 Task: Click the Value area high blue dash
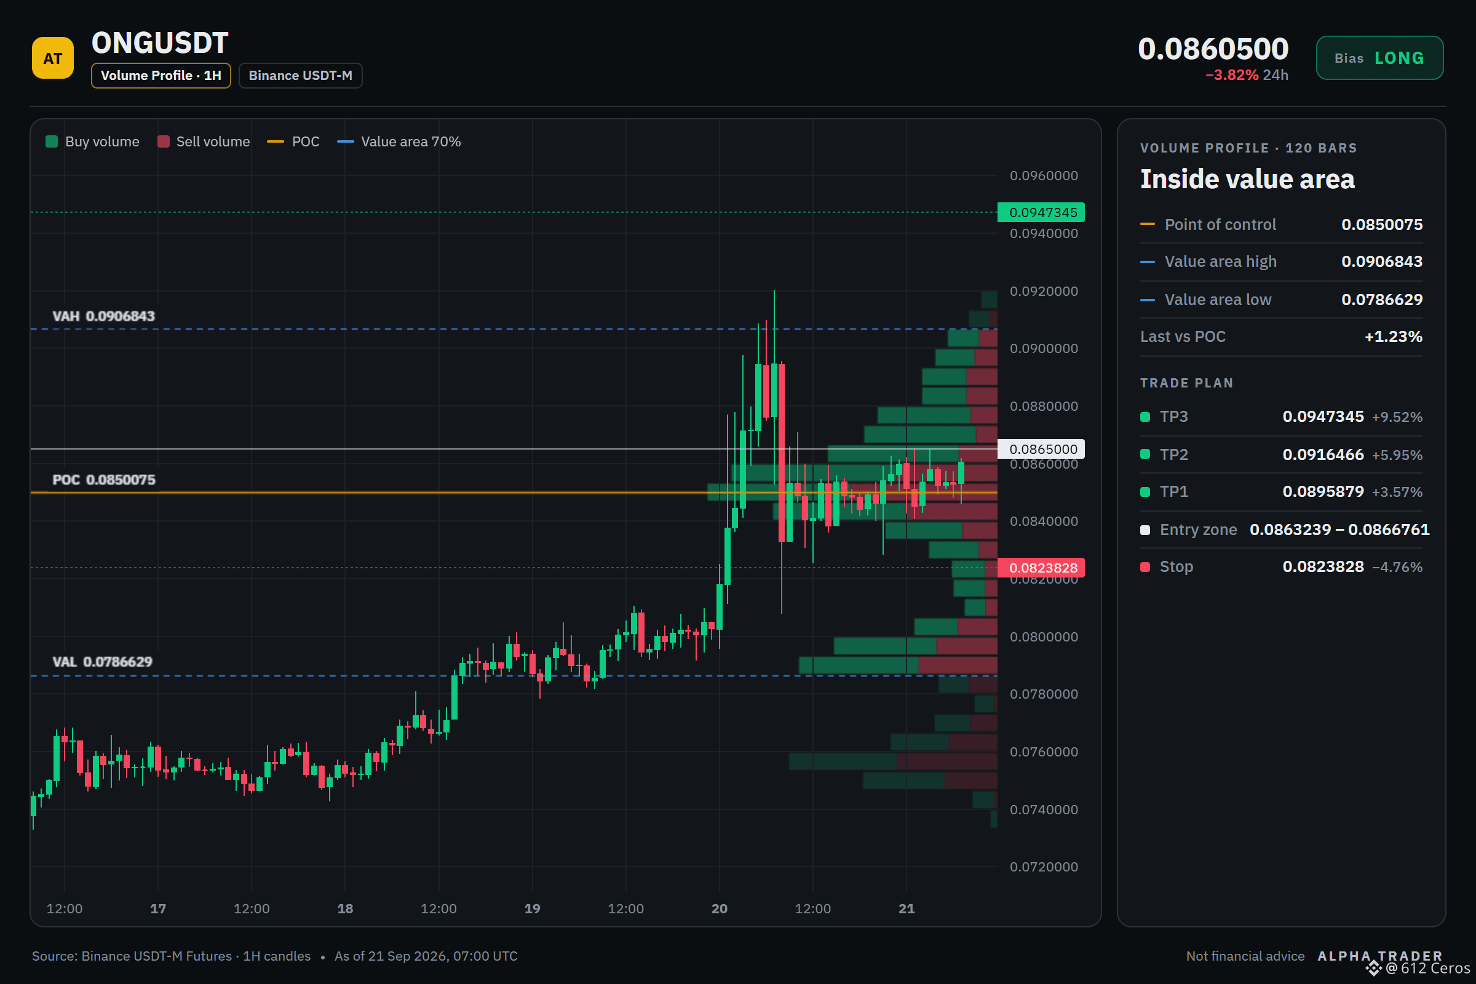click(x=1147, y=262)
